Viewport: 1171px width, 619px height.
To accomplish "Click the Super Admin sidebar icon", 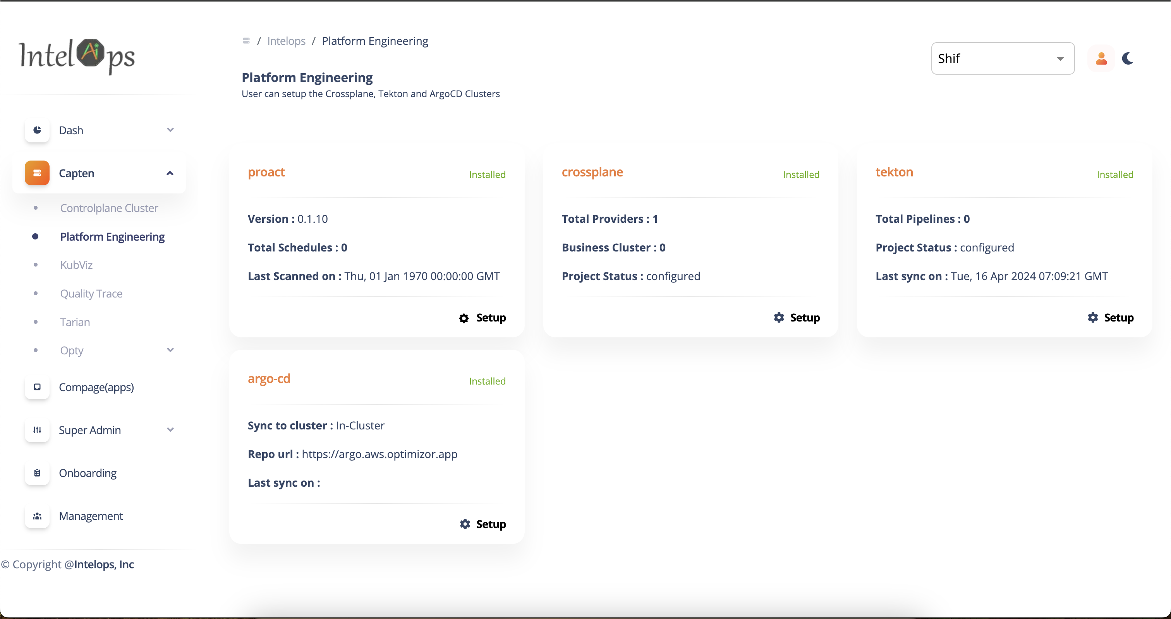I will [36, 429].
